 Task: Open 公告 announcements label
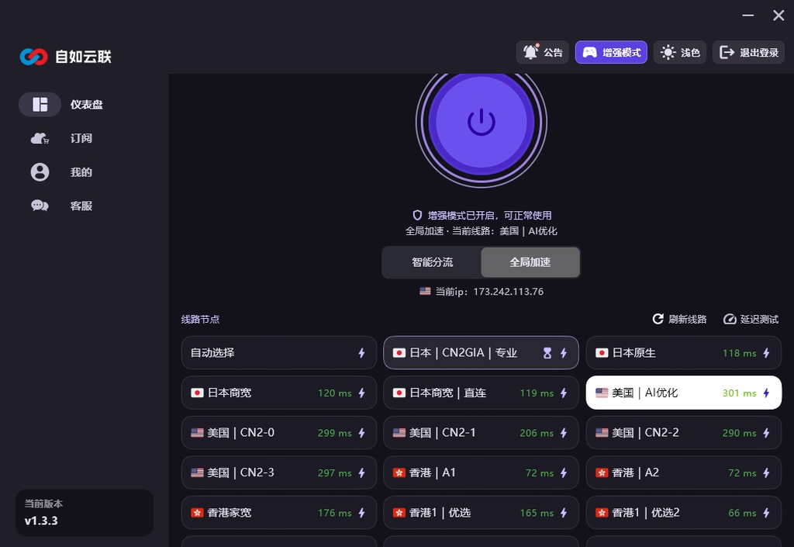click(x=553, y=52)
